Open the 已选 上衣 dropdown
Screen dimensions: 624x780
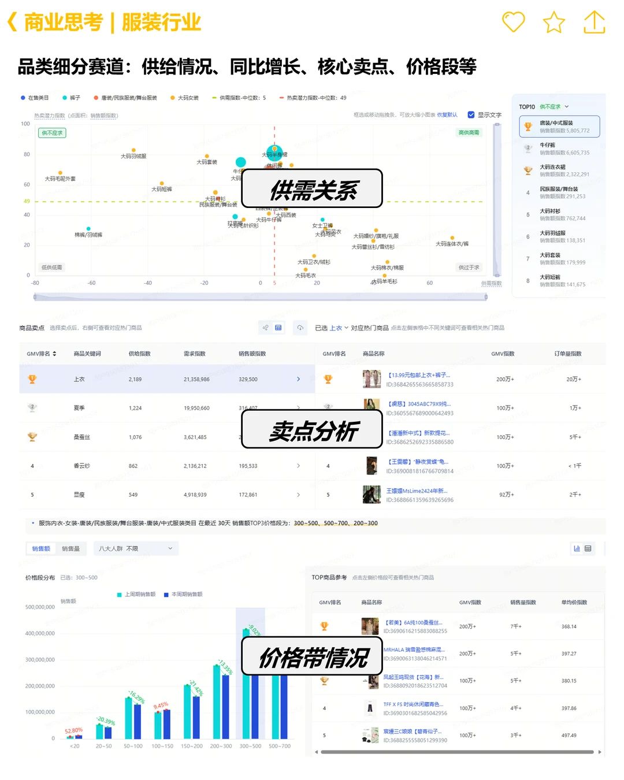pyautogui.click(x=339, y=328)
